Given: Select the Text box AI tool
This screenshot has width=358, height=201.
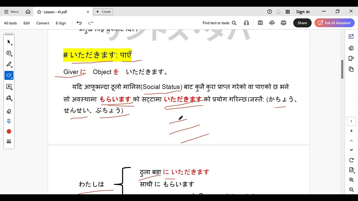Looking at the screenshot, I should (9, 87).
